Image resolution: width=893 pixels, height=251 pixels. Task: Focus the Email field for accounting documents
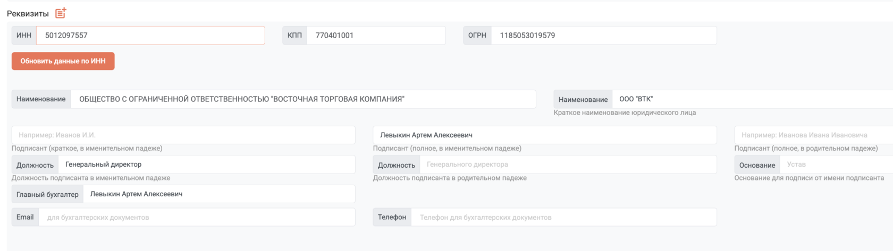[x=197, y=217]
